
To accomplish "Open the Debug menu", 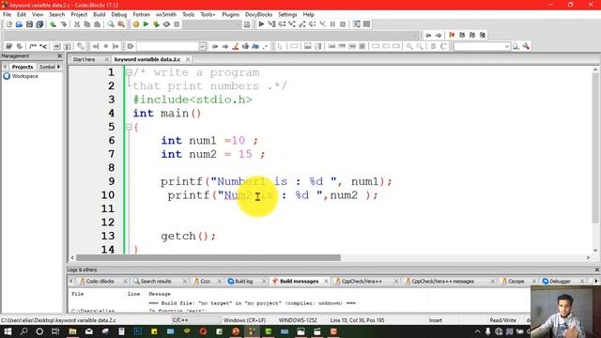I will pyautogui.click(x=119, y=14).
